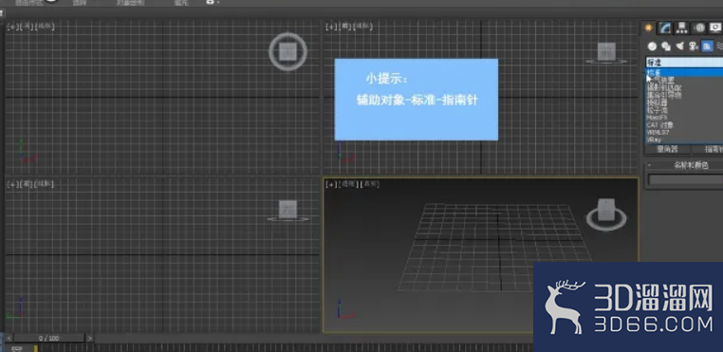Open the Hierarchy tab in command panel
This screenshot has height=352, width=723.
681,28
